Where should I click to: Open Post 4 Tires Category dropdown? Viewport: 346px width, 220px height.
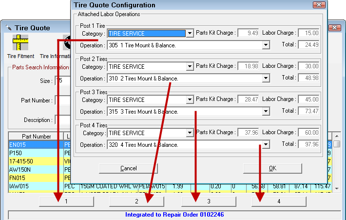point(190,133)
